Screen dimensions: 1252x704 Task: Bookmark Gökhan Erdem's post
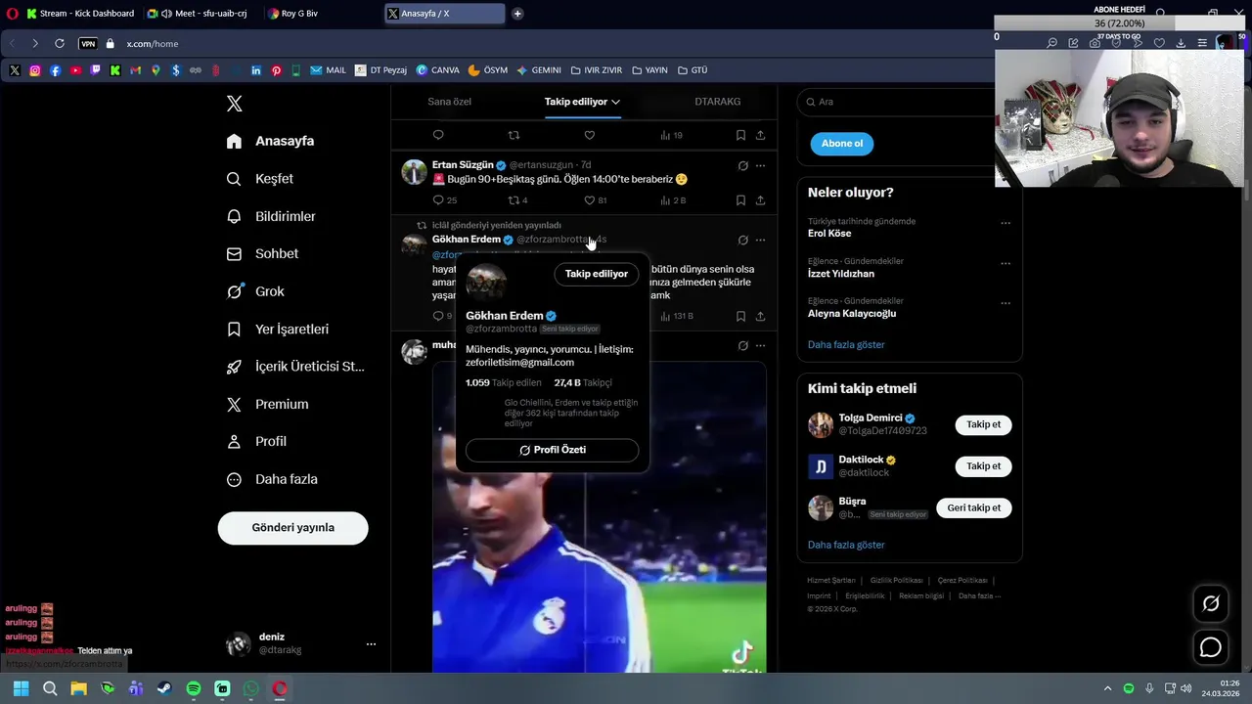pyautogui.click(x=740, y=316)
